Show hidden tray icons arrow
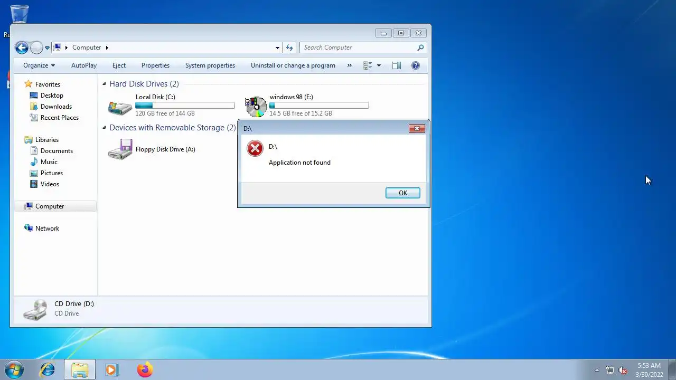This screenshot has height=380, width=676. [597, 370]
